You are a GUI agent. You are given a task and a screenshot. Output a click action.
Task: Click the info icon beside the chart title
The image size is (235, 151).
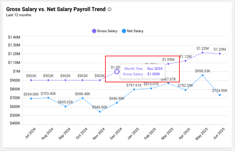point(110,9)
